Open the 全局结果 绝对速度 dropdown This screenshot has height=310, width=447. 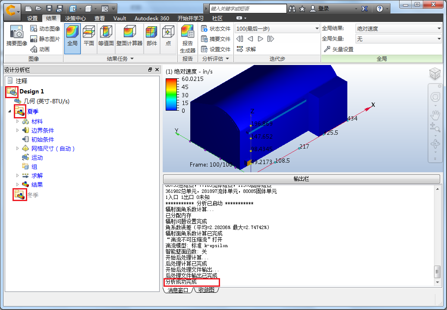[399, 29]
